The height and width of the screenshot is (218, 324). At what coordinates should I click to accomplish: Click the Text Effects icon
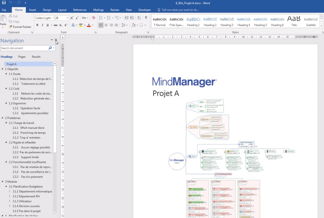click(73, 25)
